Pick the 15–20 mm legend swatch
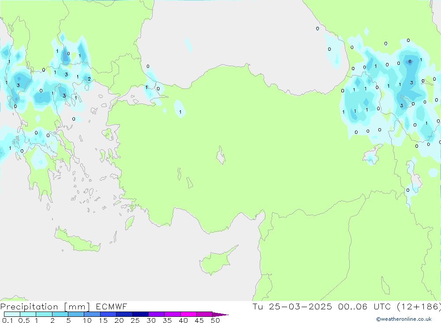Screen dimensions: 441x323 tap(108, 314)
